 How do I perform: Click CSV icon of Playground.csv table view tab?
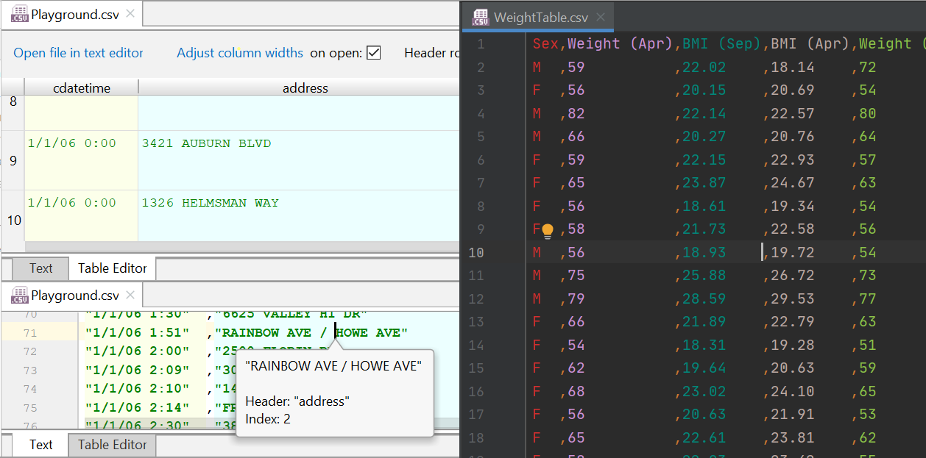(x=19, y=13)
